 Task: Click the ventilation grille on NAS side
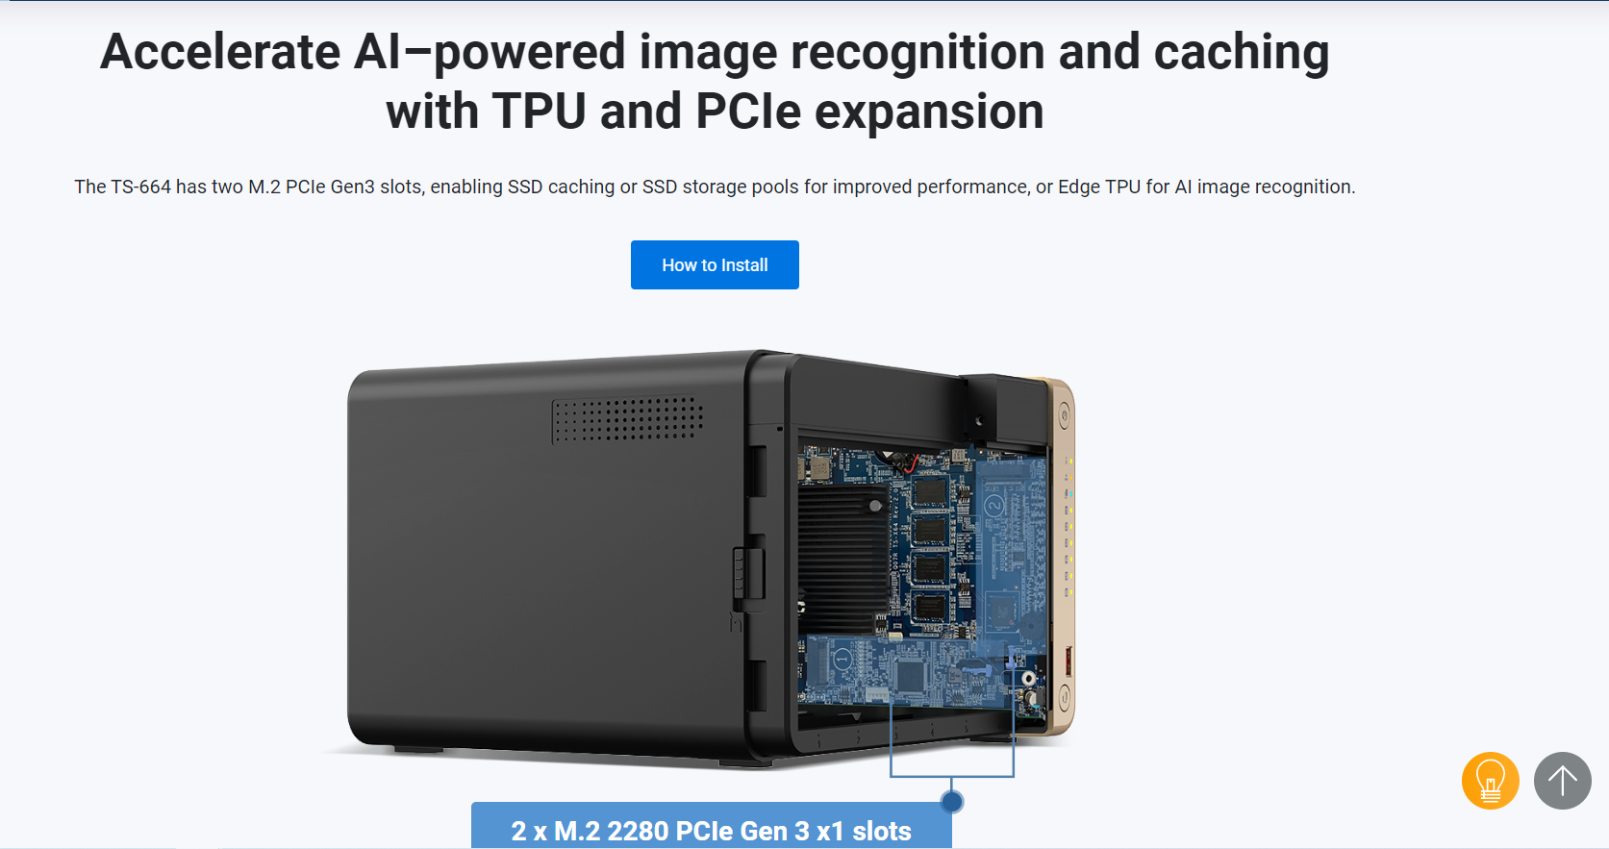click(628, 419)
